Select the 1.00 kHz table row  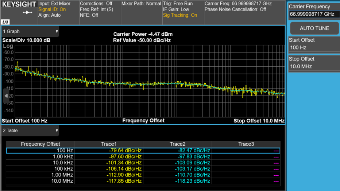[x=143, y=157]
